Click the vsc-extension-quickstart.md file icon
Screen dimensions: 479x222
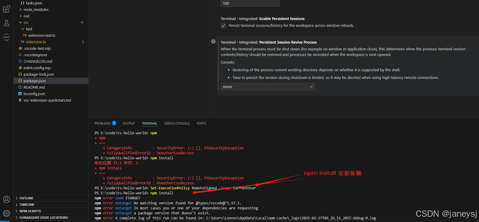click(20, 100)
